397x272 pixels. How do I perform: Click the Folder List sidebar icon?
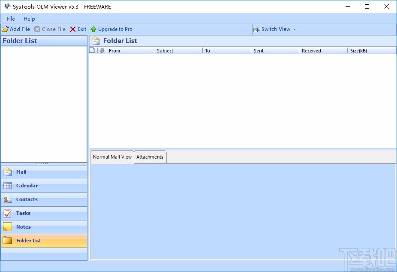click(x=8, y=241)
